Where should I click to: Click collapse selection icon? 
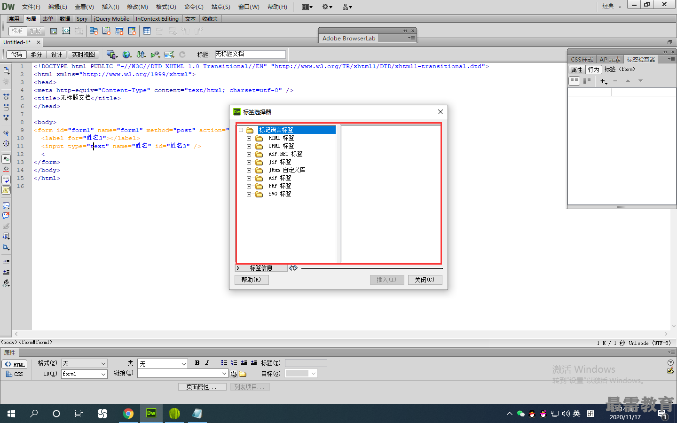click(6, 107)
